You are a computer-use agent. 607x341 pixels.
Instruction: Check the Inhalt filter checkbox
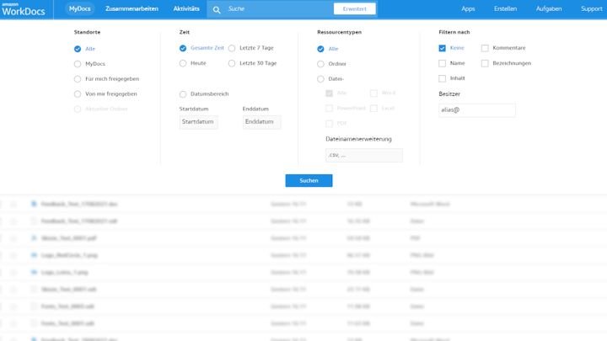(x=443, y=78)
